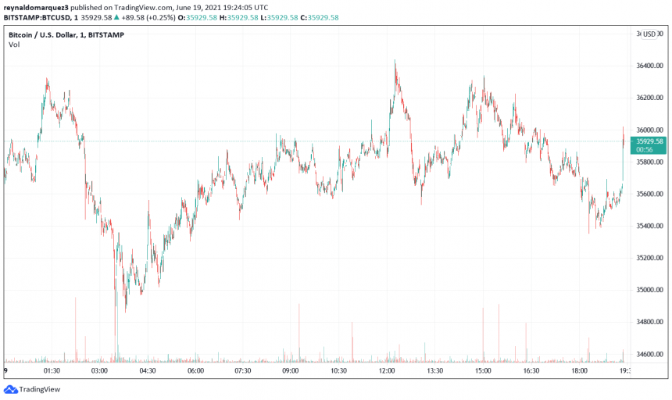Click the 35000.00 price axis label
This screenshot has height=400, width=672.
click(x=649, y=290)
